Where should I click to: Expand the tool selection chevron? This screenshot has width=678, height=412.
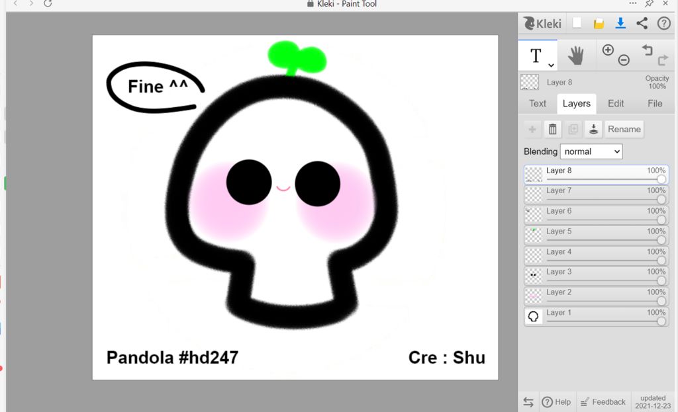pos(551,65)
